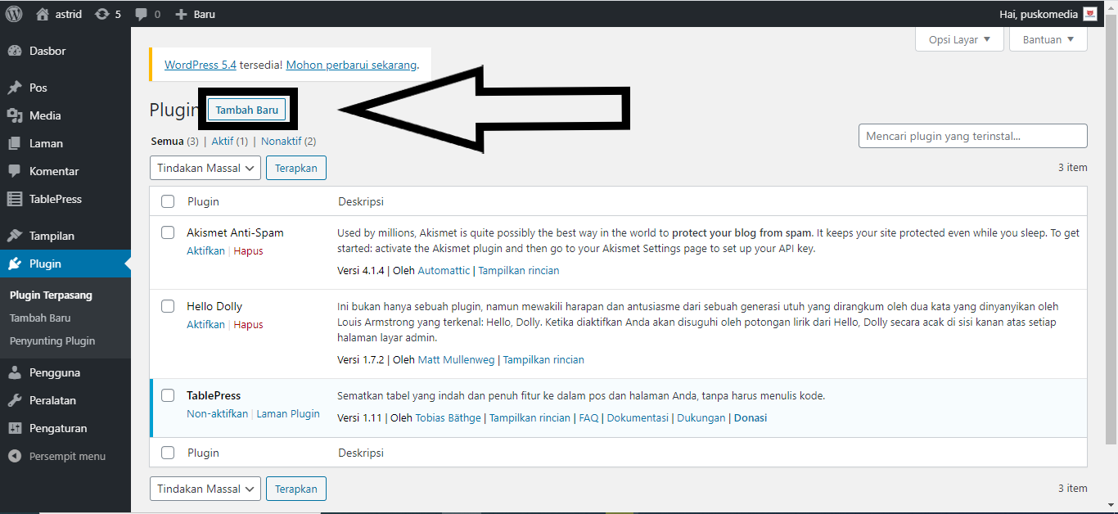Screen dimensions: 1118x514
Task: Check the Akismet Anti-Spam checkbox
Action: (168, 232)
